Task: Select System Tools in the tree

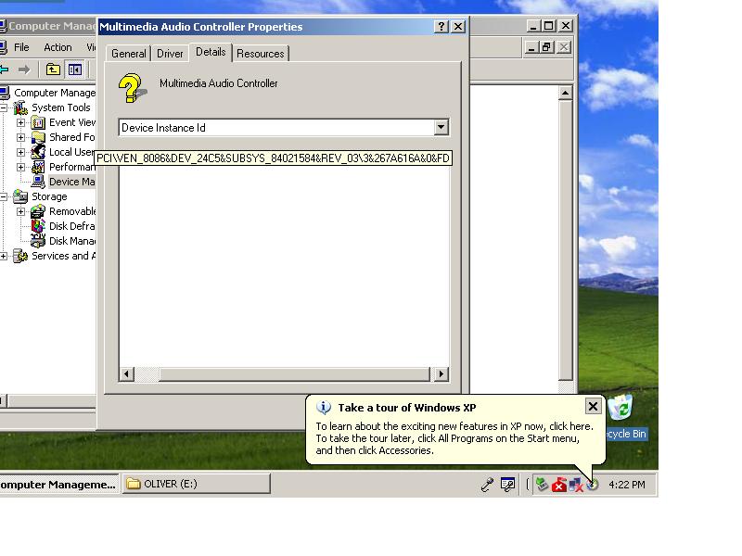Action: (x=60, y=107)
